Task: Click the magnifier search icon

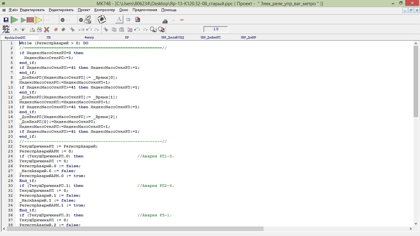Action: tap(153, 29)
